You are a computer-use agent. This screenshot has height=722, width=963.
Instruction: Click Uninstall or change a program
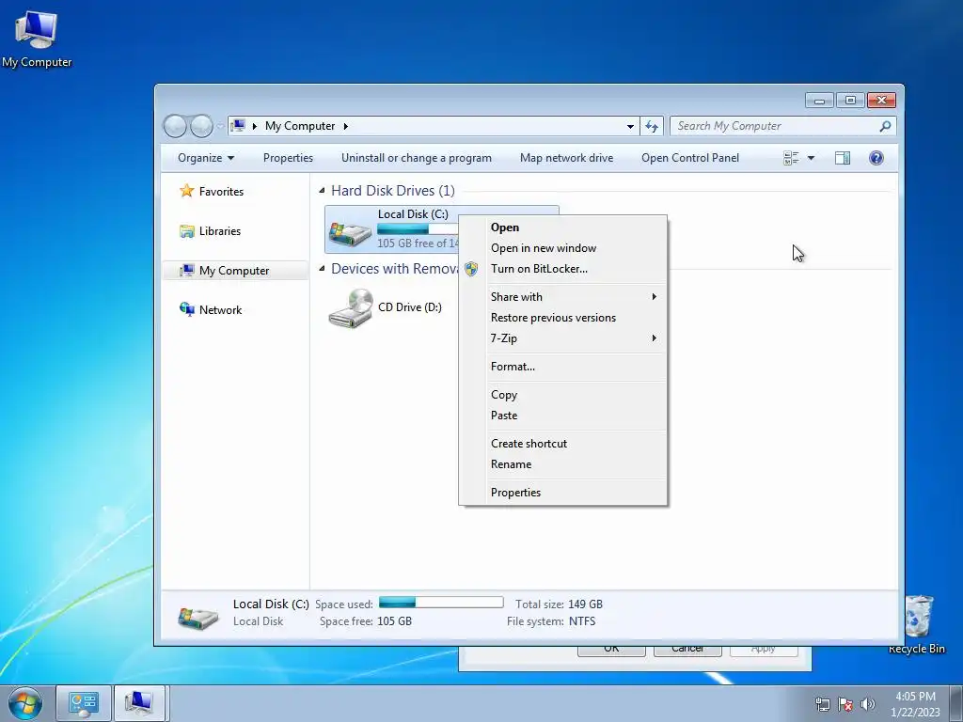click(x=417, y=158)
